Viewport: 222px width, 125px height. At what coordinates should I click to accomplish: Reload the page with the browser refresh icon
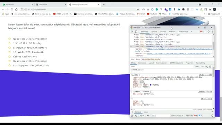(12, 9)
